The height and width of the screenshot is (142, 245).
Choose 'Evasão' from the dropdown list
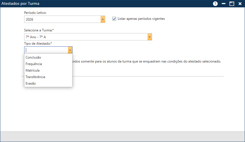coord(31,83)
